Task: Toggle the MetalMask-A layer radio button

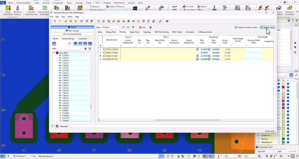Action: tap(258, 142)
